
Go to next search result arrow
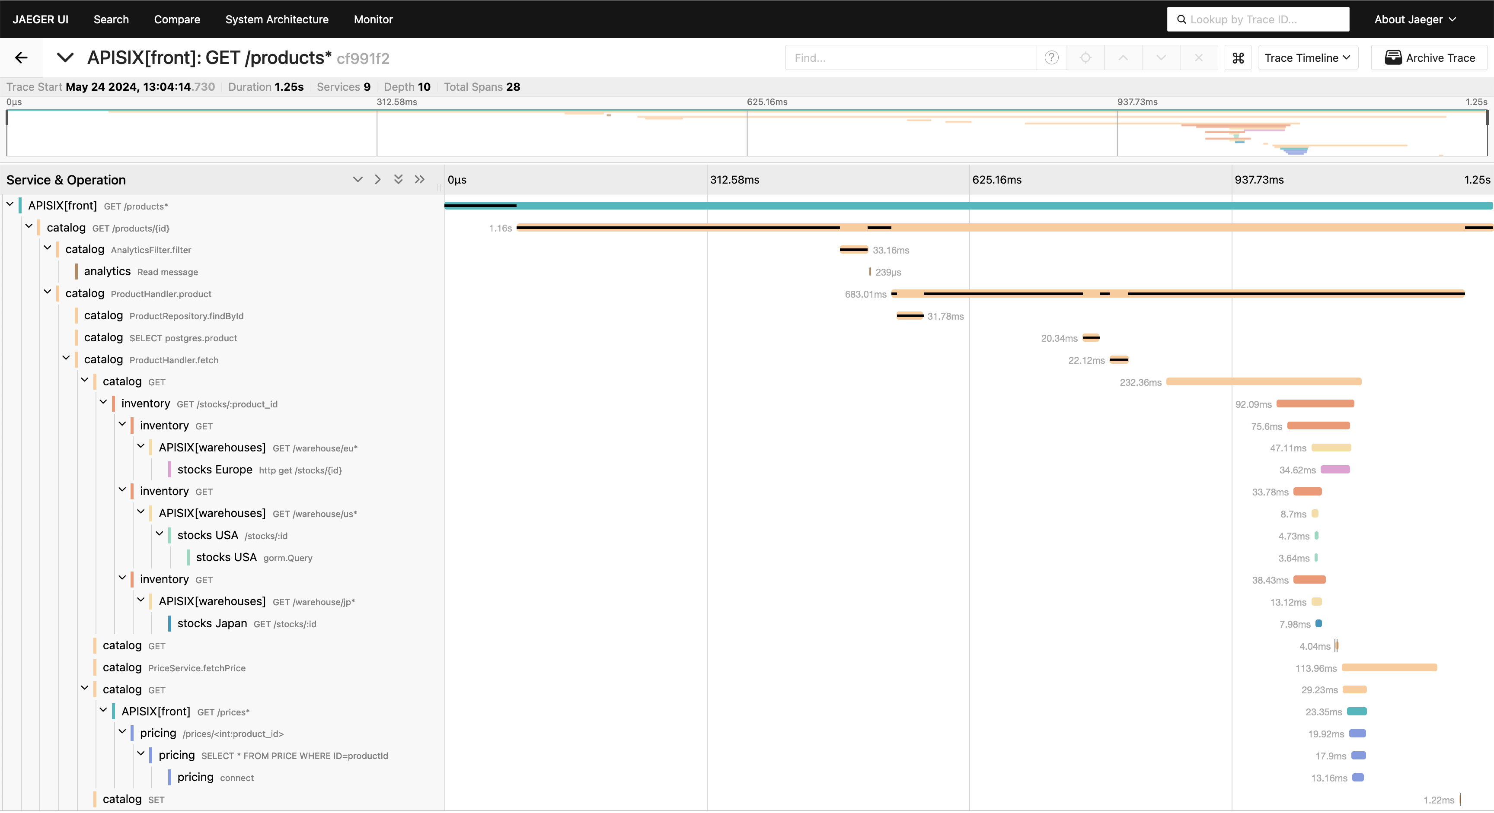1161,57
